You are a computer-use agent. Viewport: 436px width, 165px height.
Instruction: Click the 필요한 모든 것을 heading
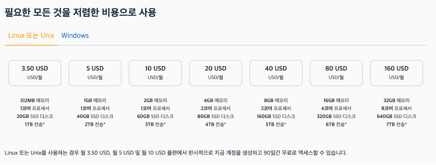pos(38,13)
